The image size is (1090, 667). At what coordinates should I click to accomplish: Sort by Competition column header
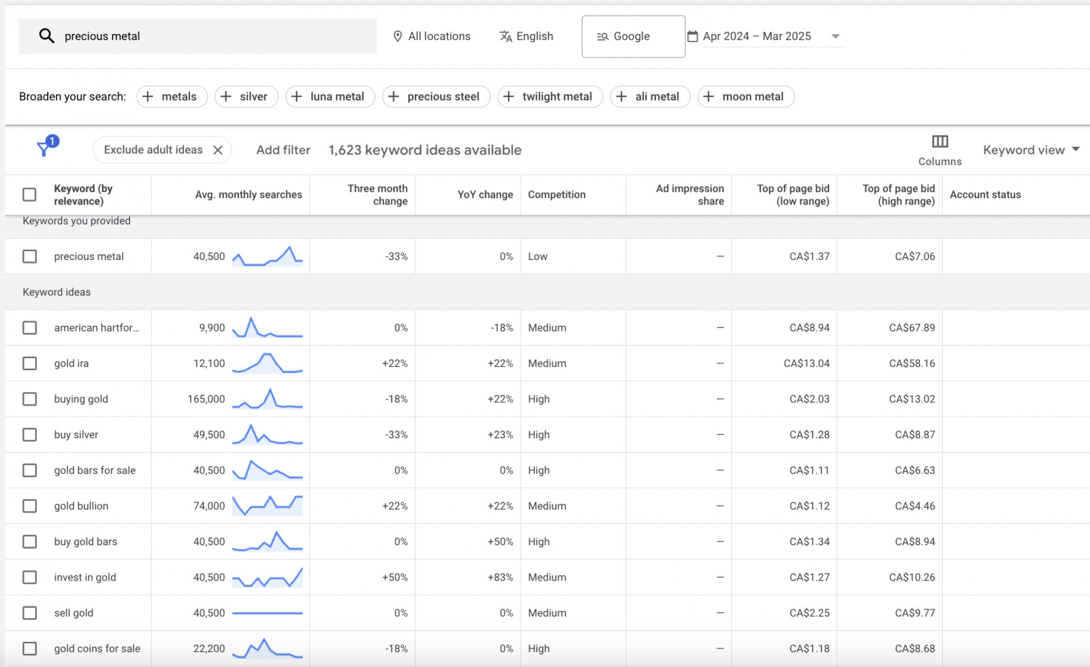point(557,195)
